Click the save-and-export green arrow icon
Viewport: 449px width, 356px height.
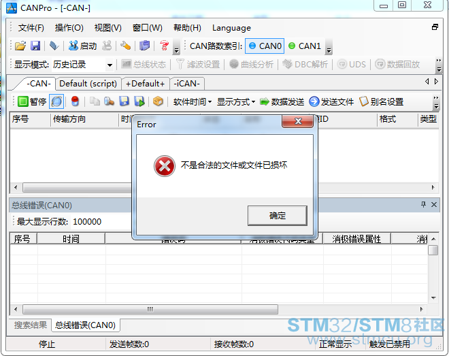click(139, 101)
